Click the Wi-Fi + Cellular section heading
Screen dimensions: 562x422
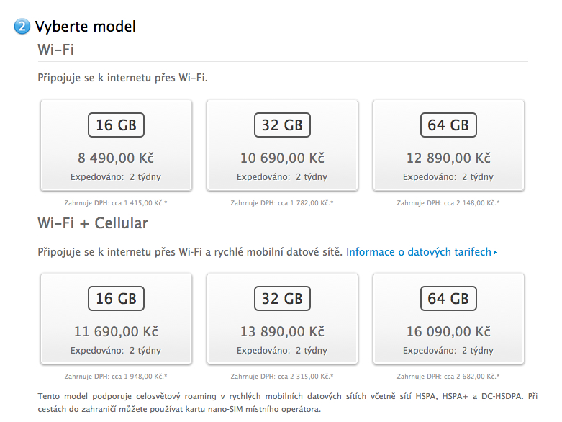(x=93, y=223)
